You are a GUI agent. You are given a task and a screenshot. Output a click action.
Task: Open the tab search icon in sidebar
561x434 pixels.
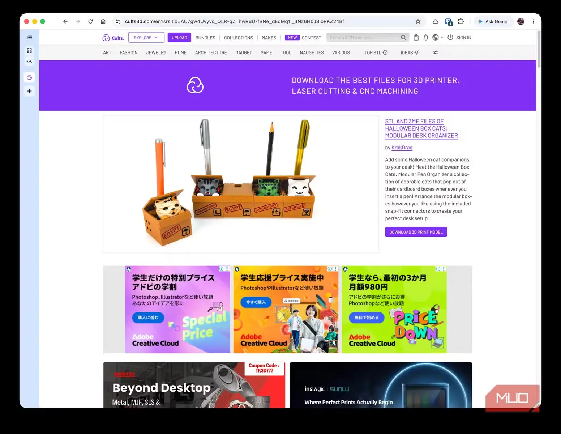click(x=29, y=61)
